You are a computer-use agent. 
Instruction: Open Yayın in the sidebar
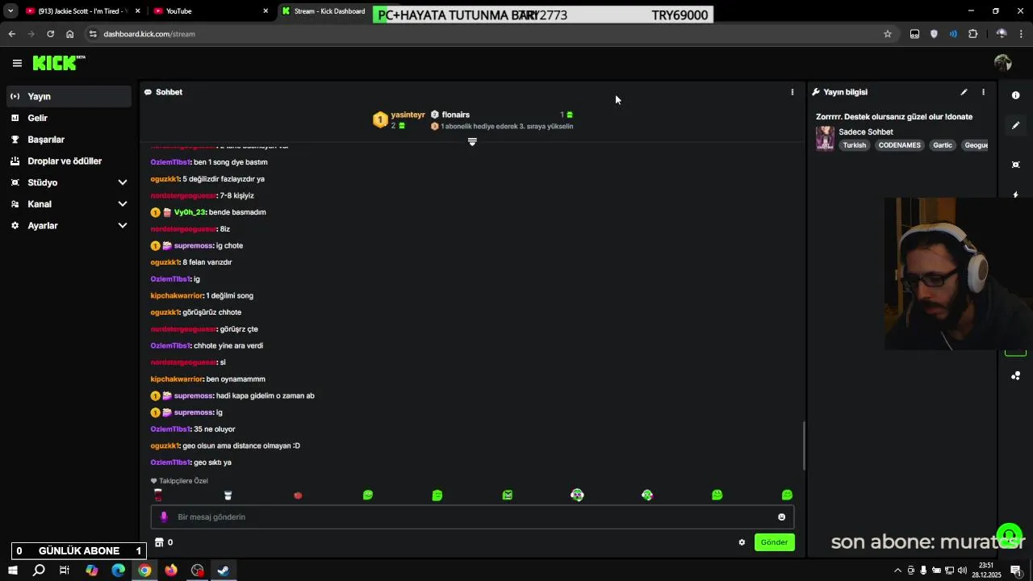pos(68,96)
